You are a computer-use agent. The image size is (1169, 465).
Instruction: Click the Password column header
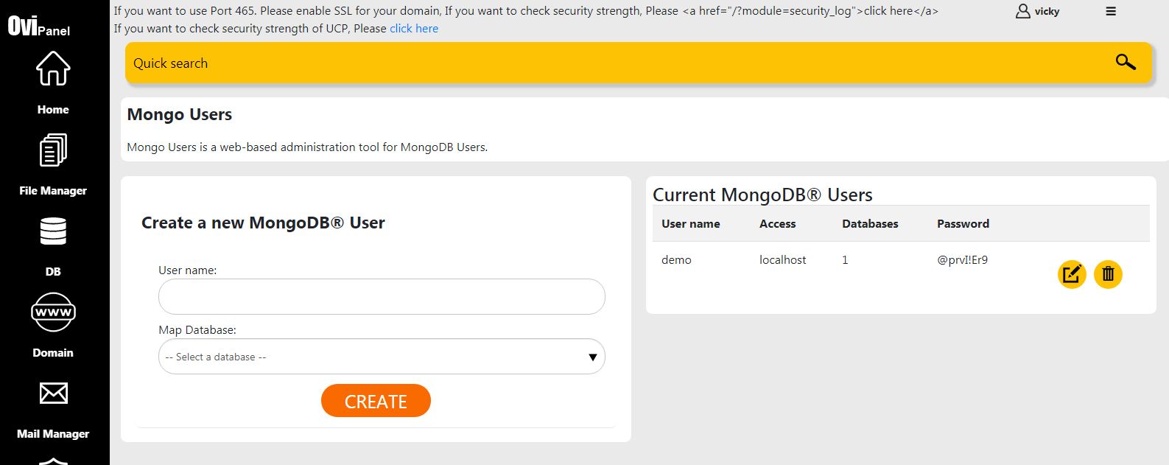pos(963,224)
